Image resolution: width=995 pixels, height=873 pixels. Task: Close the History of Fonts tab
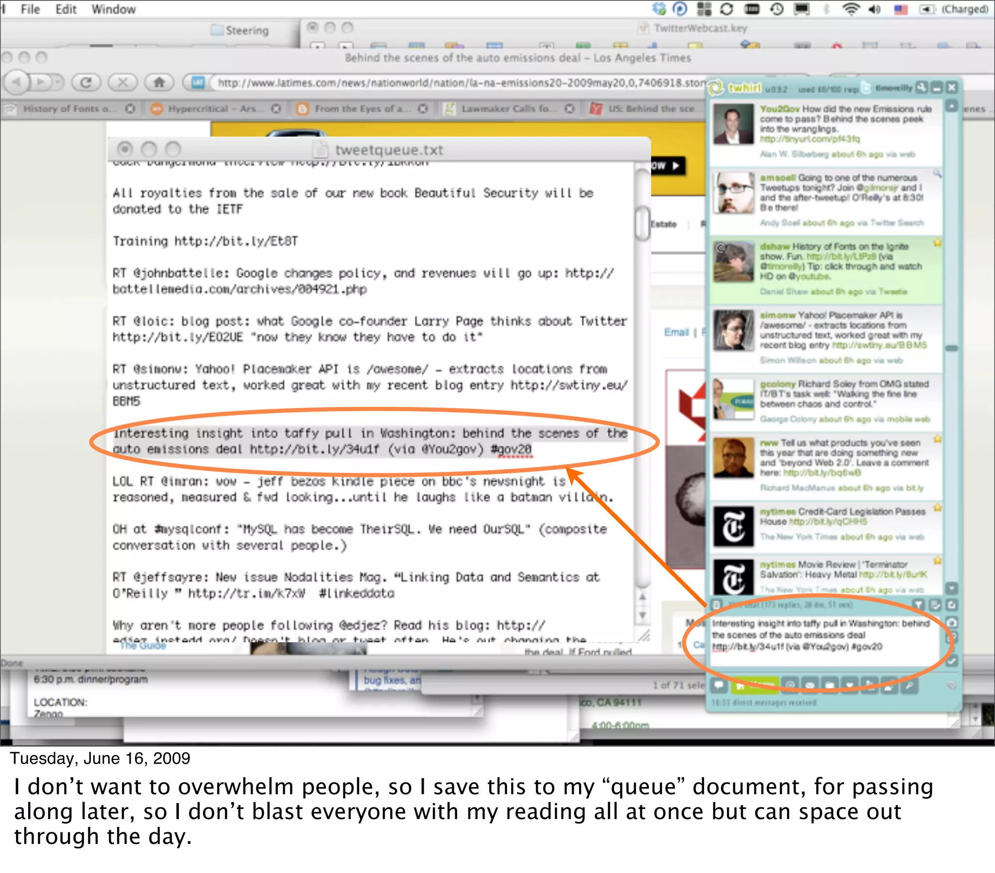130,108
